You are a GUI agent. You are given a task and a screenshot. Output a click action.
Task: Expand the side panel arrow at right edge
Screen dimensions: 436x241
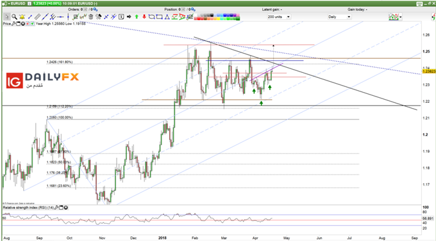[433, 17]
